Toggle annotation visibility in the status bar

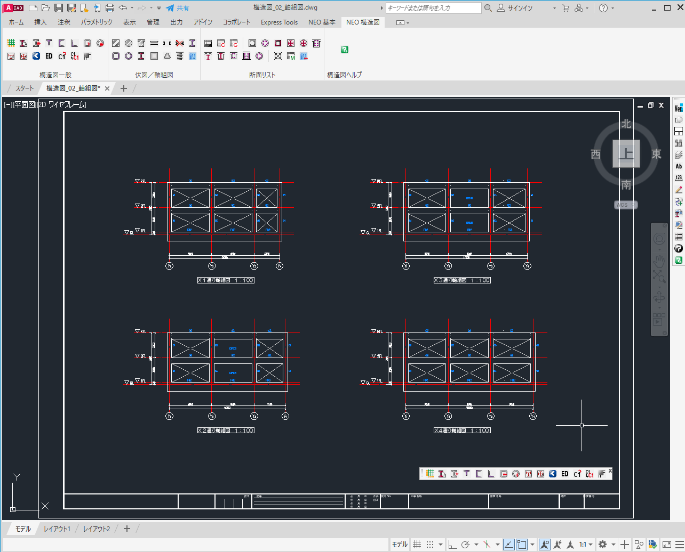[544, 544]
